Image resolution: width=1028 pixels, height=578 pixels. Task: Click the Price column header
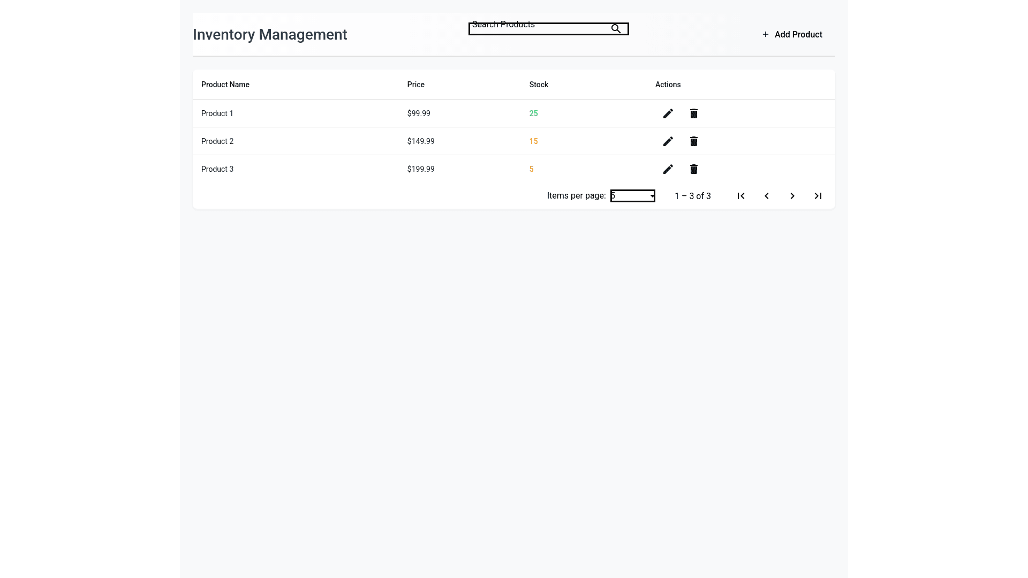415,85
